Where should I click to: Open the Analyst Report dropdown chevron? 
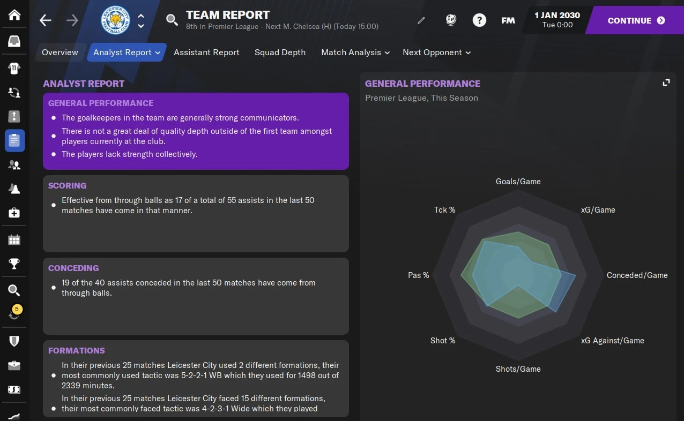click(157, 52)
